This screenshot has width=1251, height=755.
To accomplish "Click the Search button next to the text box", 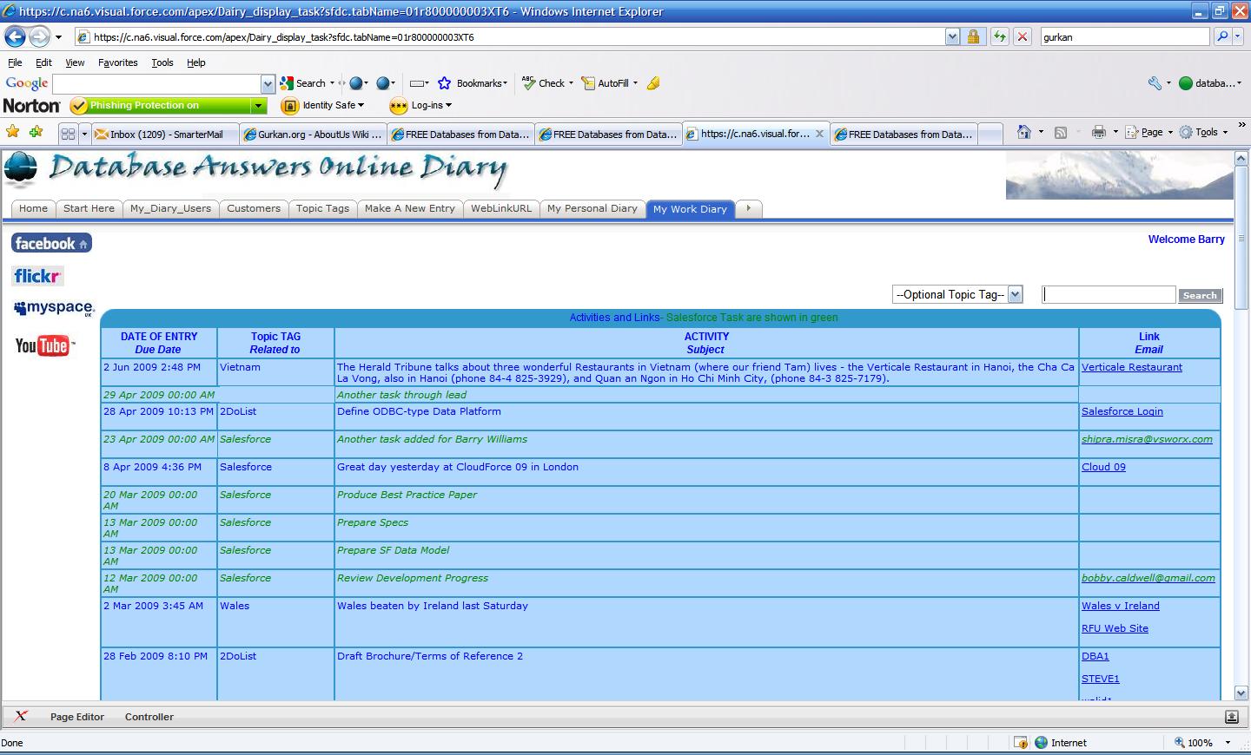I will click(x=1200, y=295).
